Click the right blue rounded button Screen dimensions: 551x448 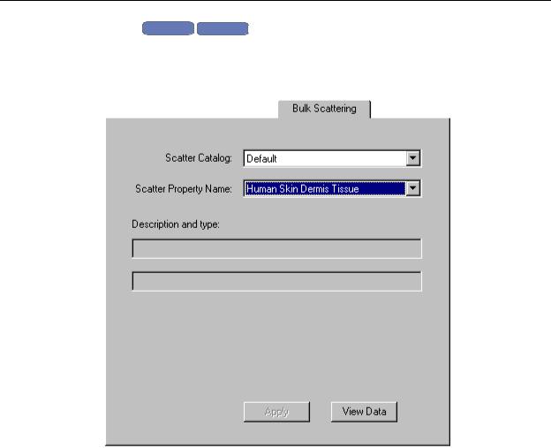tap(223, 28)
